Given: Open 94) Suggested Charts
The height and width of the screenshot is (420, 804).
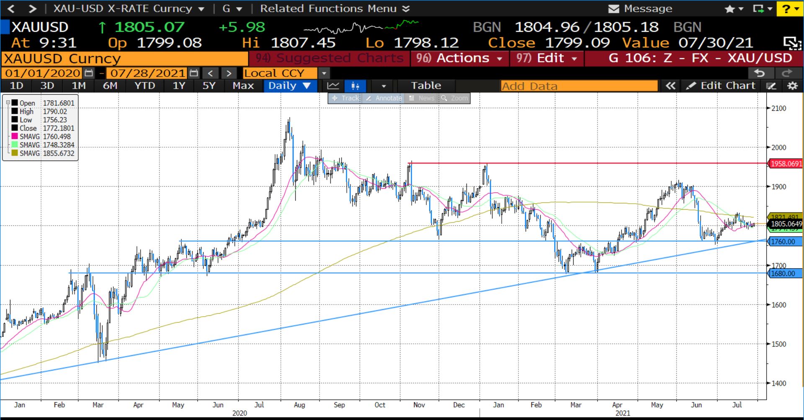Looking at the screenshot, I should [329, 58].
